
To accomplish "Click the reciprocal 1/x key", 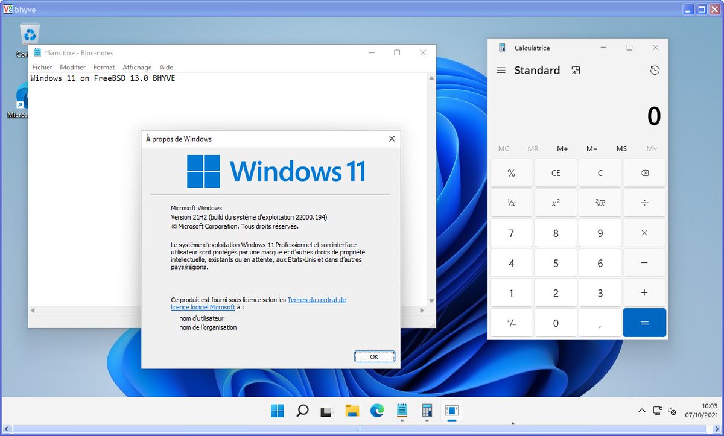I will tap(512, 203).
